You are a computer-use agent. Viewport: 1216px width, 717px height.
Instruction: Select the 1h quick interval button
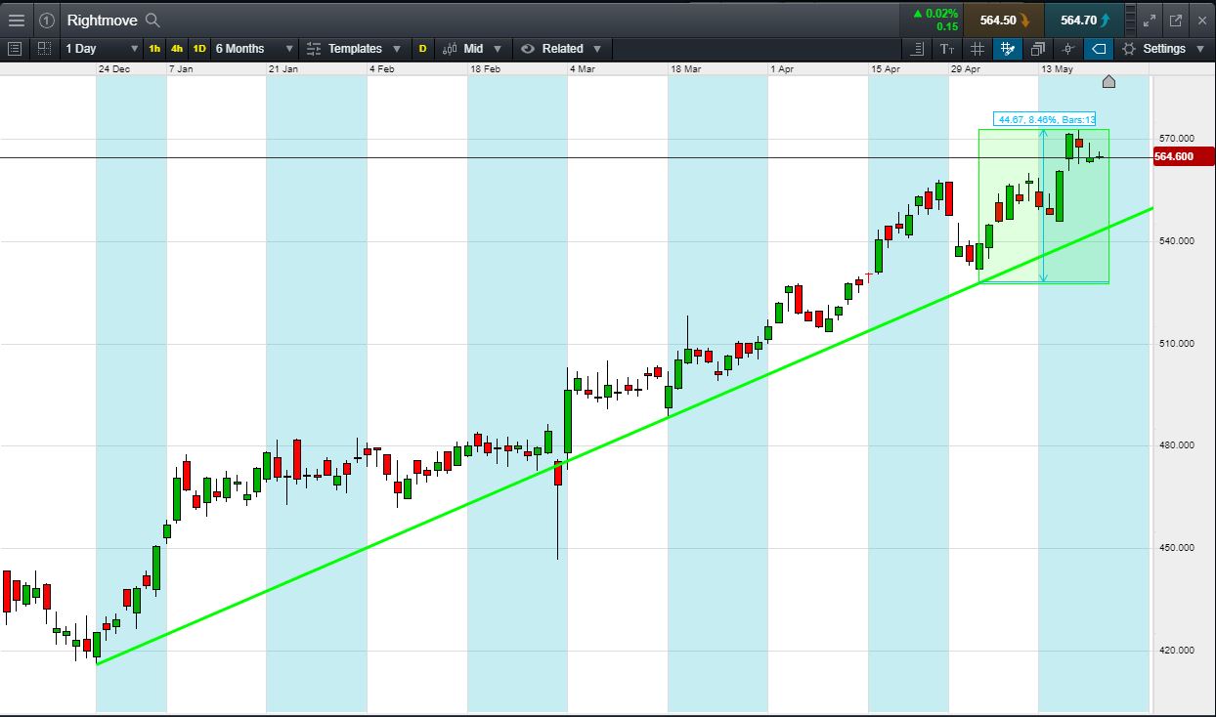tap(154, 48)
